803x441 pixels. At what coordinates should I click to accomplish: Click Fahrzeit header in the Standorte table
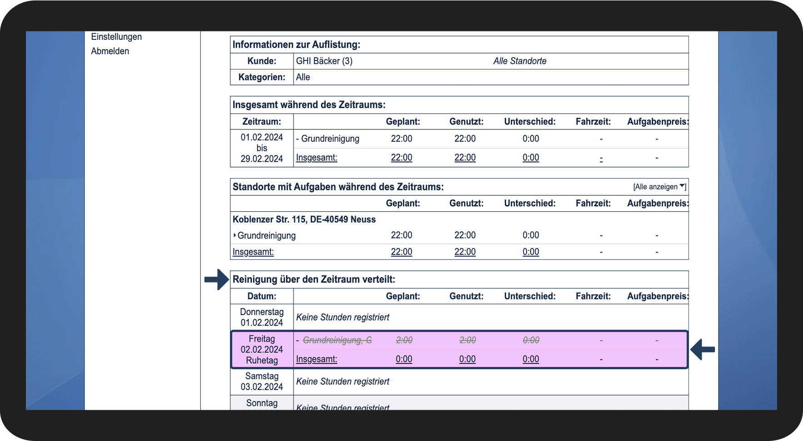pos(593,203)
